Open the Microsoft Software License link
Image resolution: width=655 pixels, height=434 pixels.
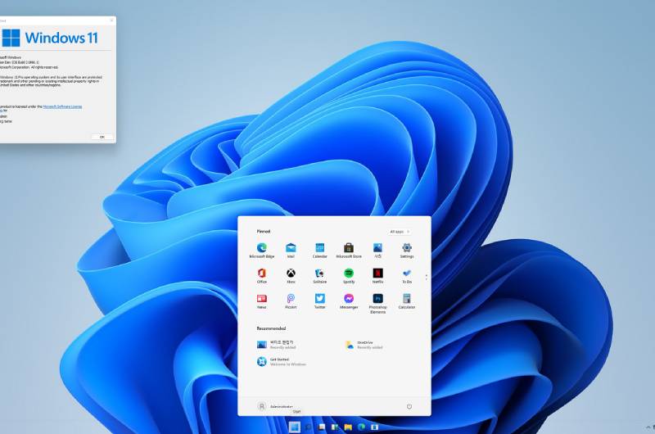click(x=63, y=106)
